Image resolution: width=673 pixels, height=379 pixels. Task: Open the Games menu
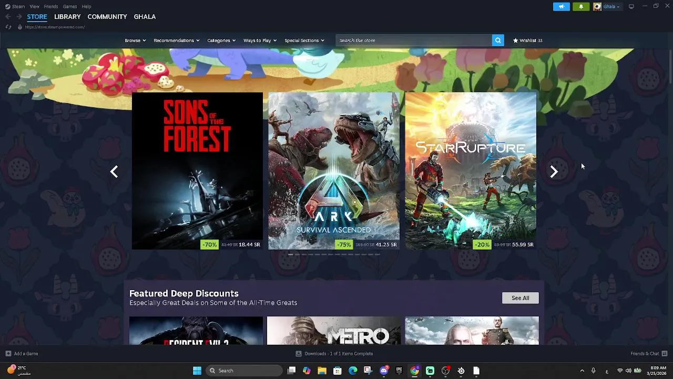pos(70,6)
